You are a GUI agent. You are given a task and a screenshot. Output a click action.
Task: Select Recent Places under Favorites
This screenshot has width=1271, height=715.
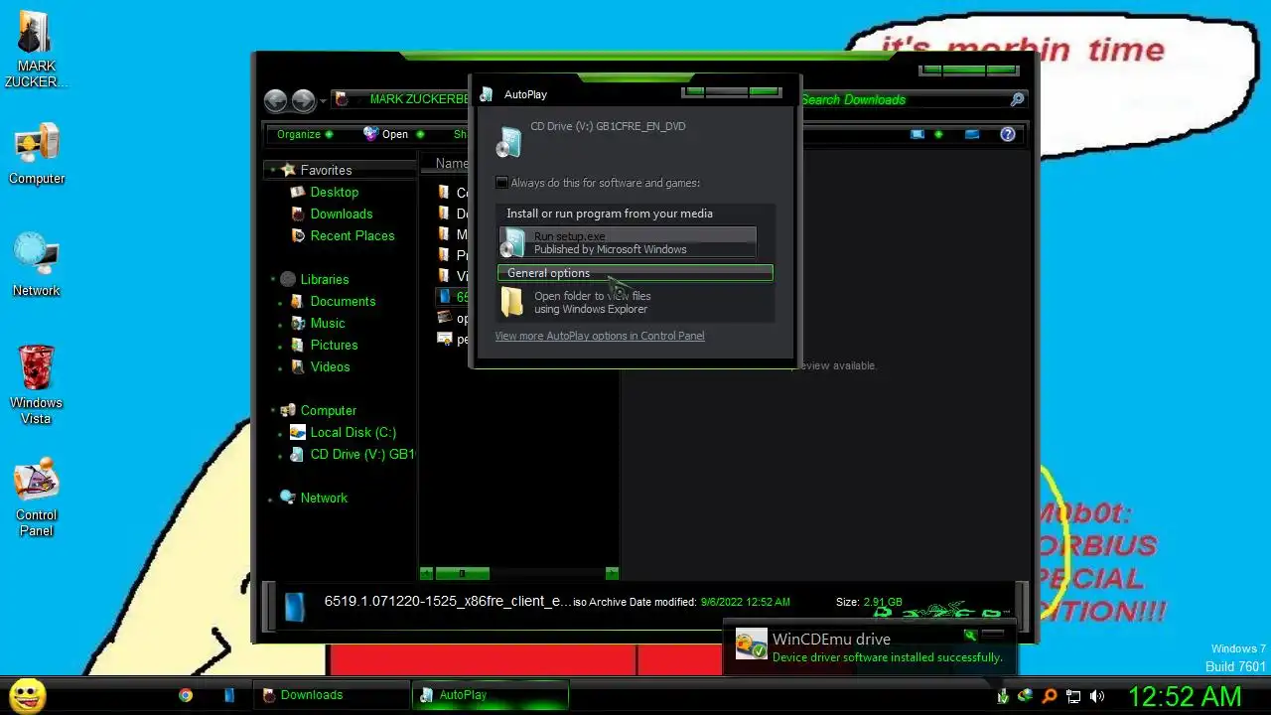click(352, 235)
